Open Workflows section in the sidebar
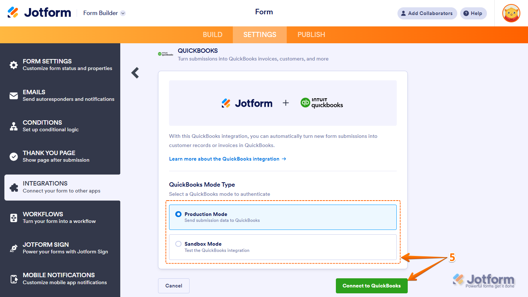Image resolution: width=528 pixels, height=297 pixels. (60, 218)
